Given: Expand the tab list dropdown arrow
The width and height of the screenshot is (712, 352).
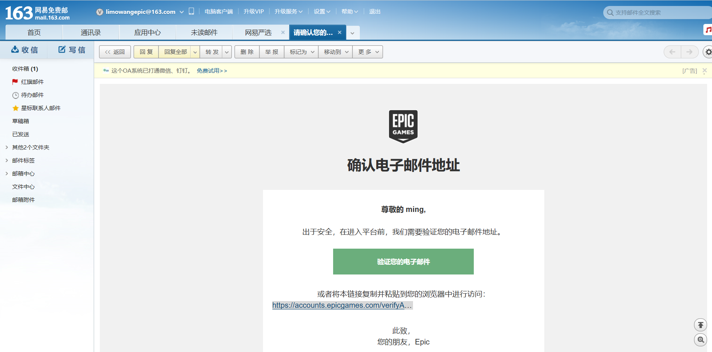Looking at the screenshot, I should click(x=352, y=33).
